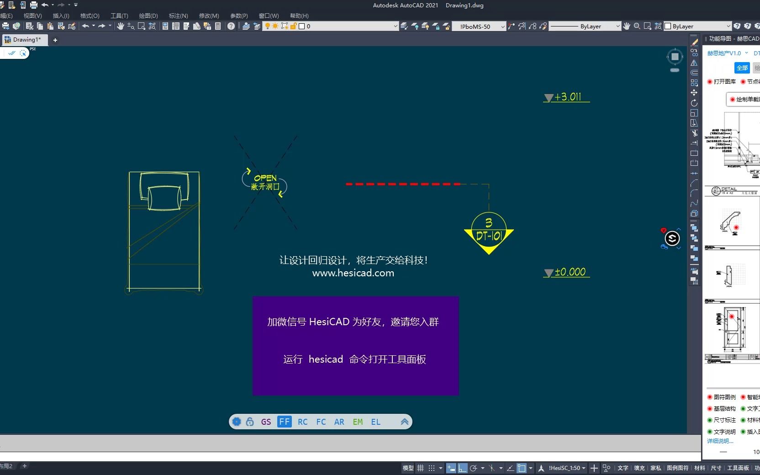Expand the floating layer bar double chevron
This screenshot has width=760, height=475.
tap(404, 422)
